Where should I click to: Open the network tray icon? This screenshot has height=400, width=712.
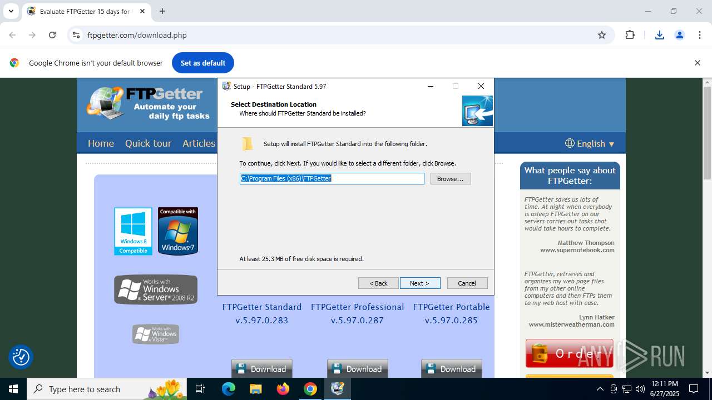tap(627, 389)
